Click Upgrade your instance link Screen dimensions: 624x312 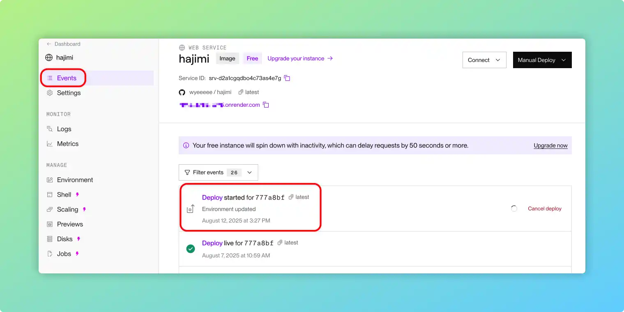pyautogui.click(x=300, y=58)
